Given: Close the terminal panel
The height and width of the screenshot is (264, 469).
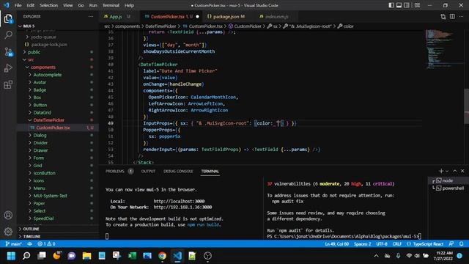Looking at the screenshot, I should point(462,171).
